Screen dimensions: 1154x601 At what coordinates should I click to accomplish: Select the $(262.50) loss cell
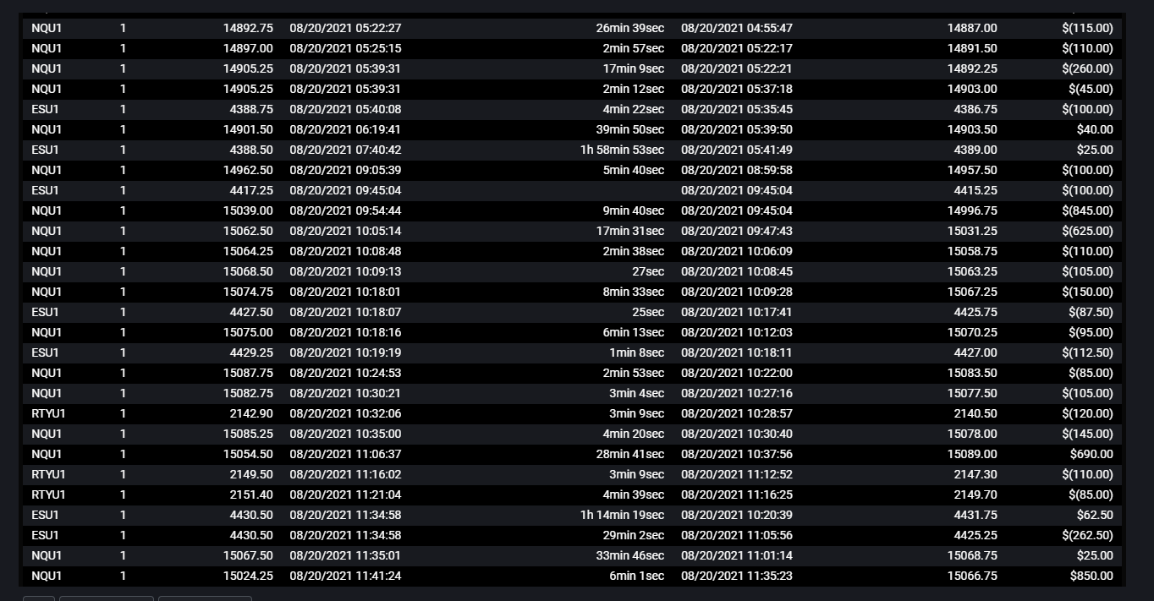pyautogui.click(x=1087, y=535)
